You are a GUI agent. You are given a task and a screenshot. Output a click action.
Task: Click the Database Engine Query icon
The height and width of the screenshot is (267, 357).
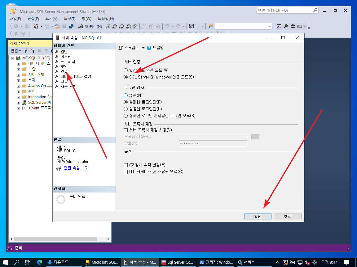108,26
